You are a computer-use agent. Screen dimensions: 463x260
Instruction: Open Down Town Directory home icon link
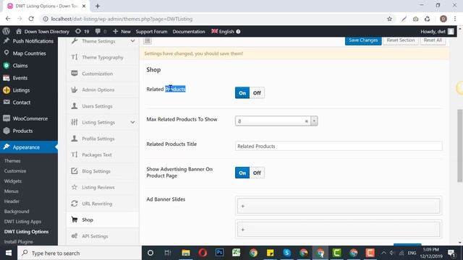coord(19,31)
